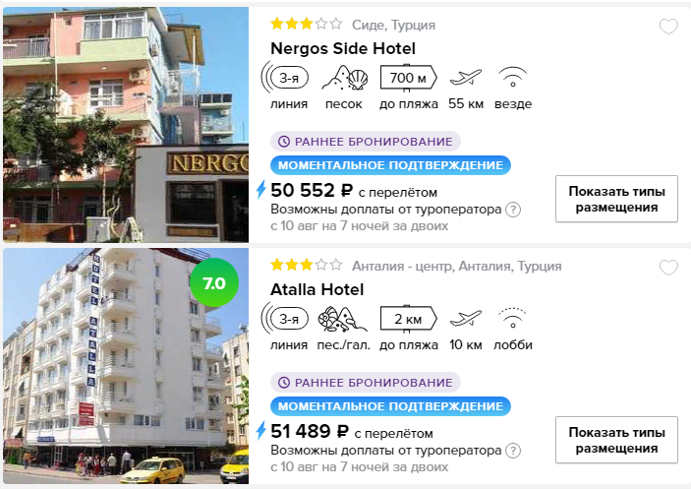
Task: Open the Atalla Hotel title link
Action: [x=317, y=289]
